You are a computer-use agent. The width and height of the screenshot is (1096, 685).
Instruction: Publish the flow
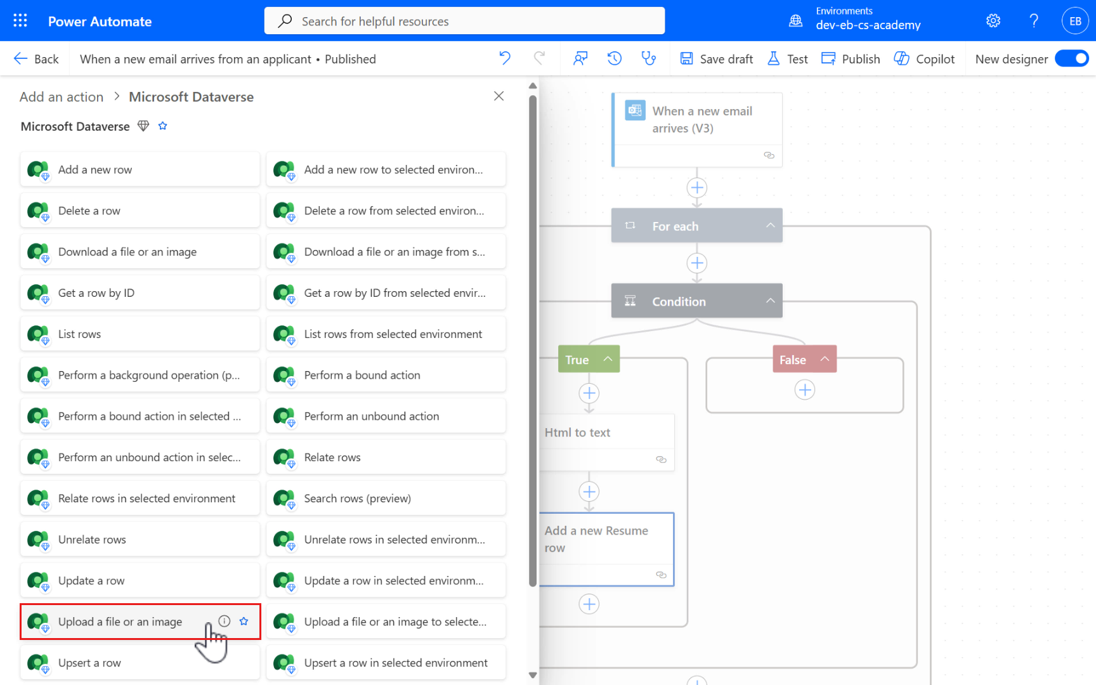click(851, 58)
